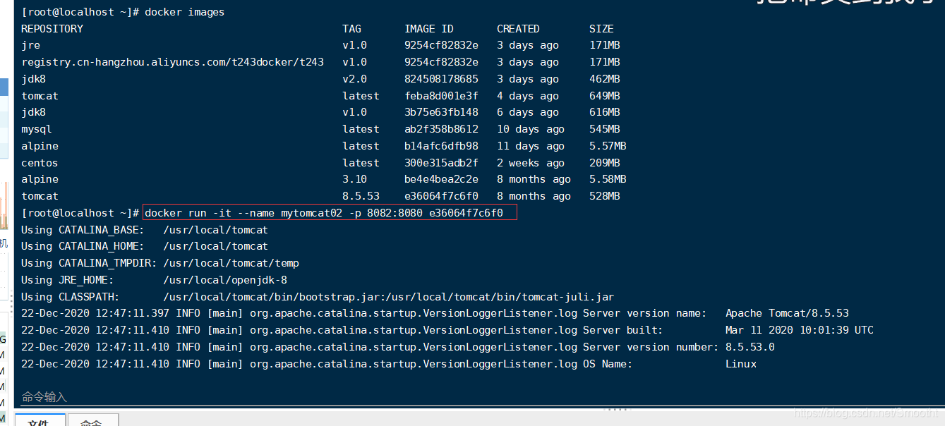Click '2 weeks ago' in centos row
945x426 pixels.
pos(531,163)
